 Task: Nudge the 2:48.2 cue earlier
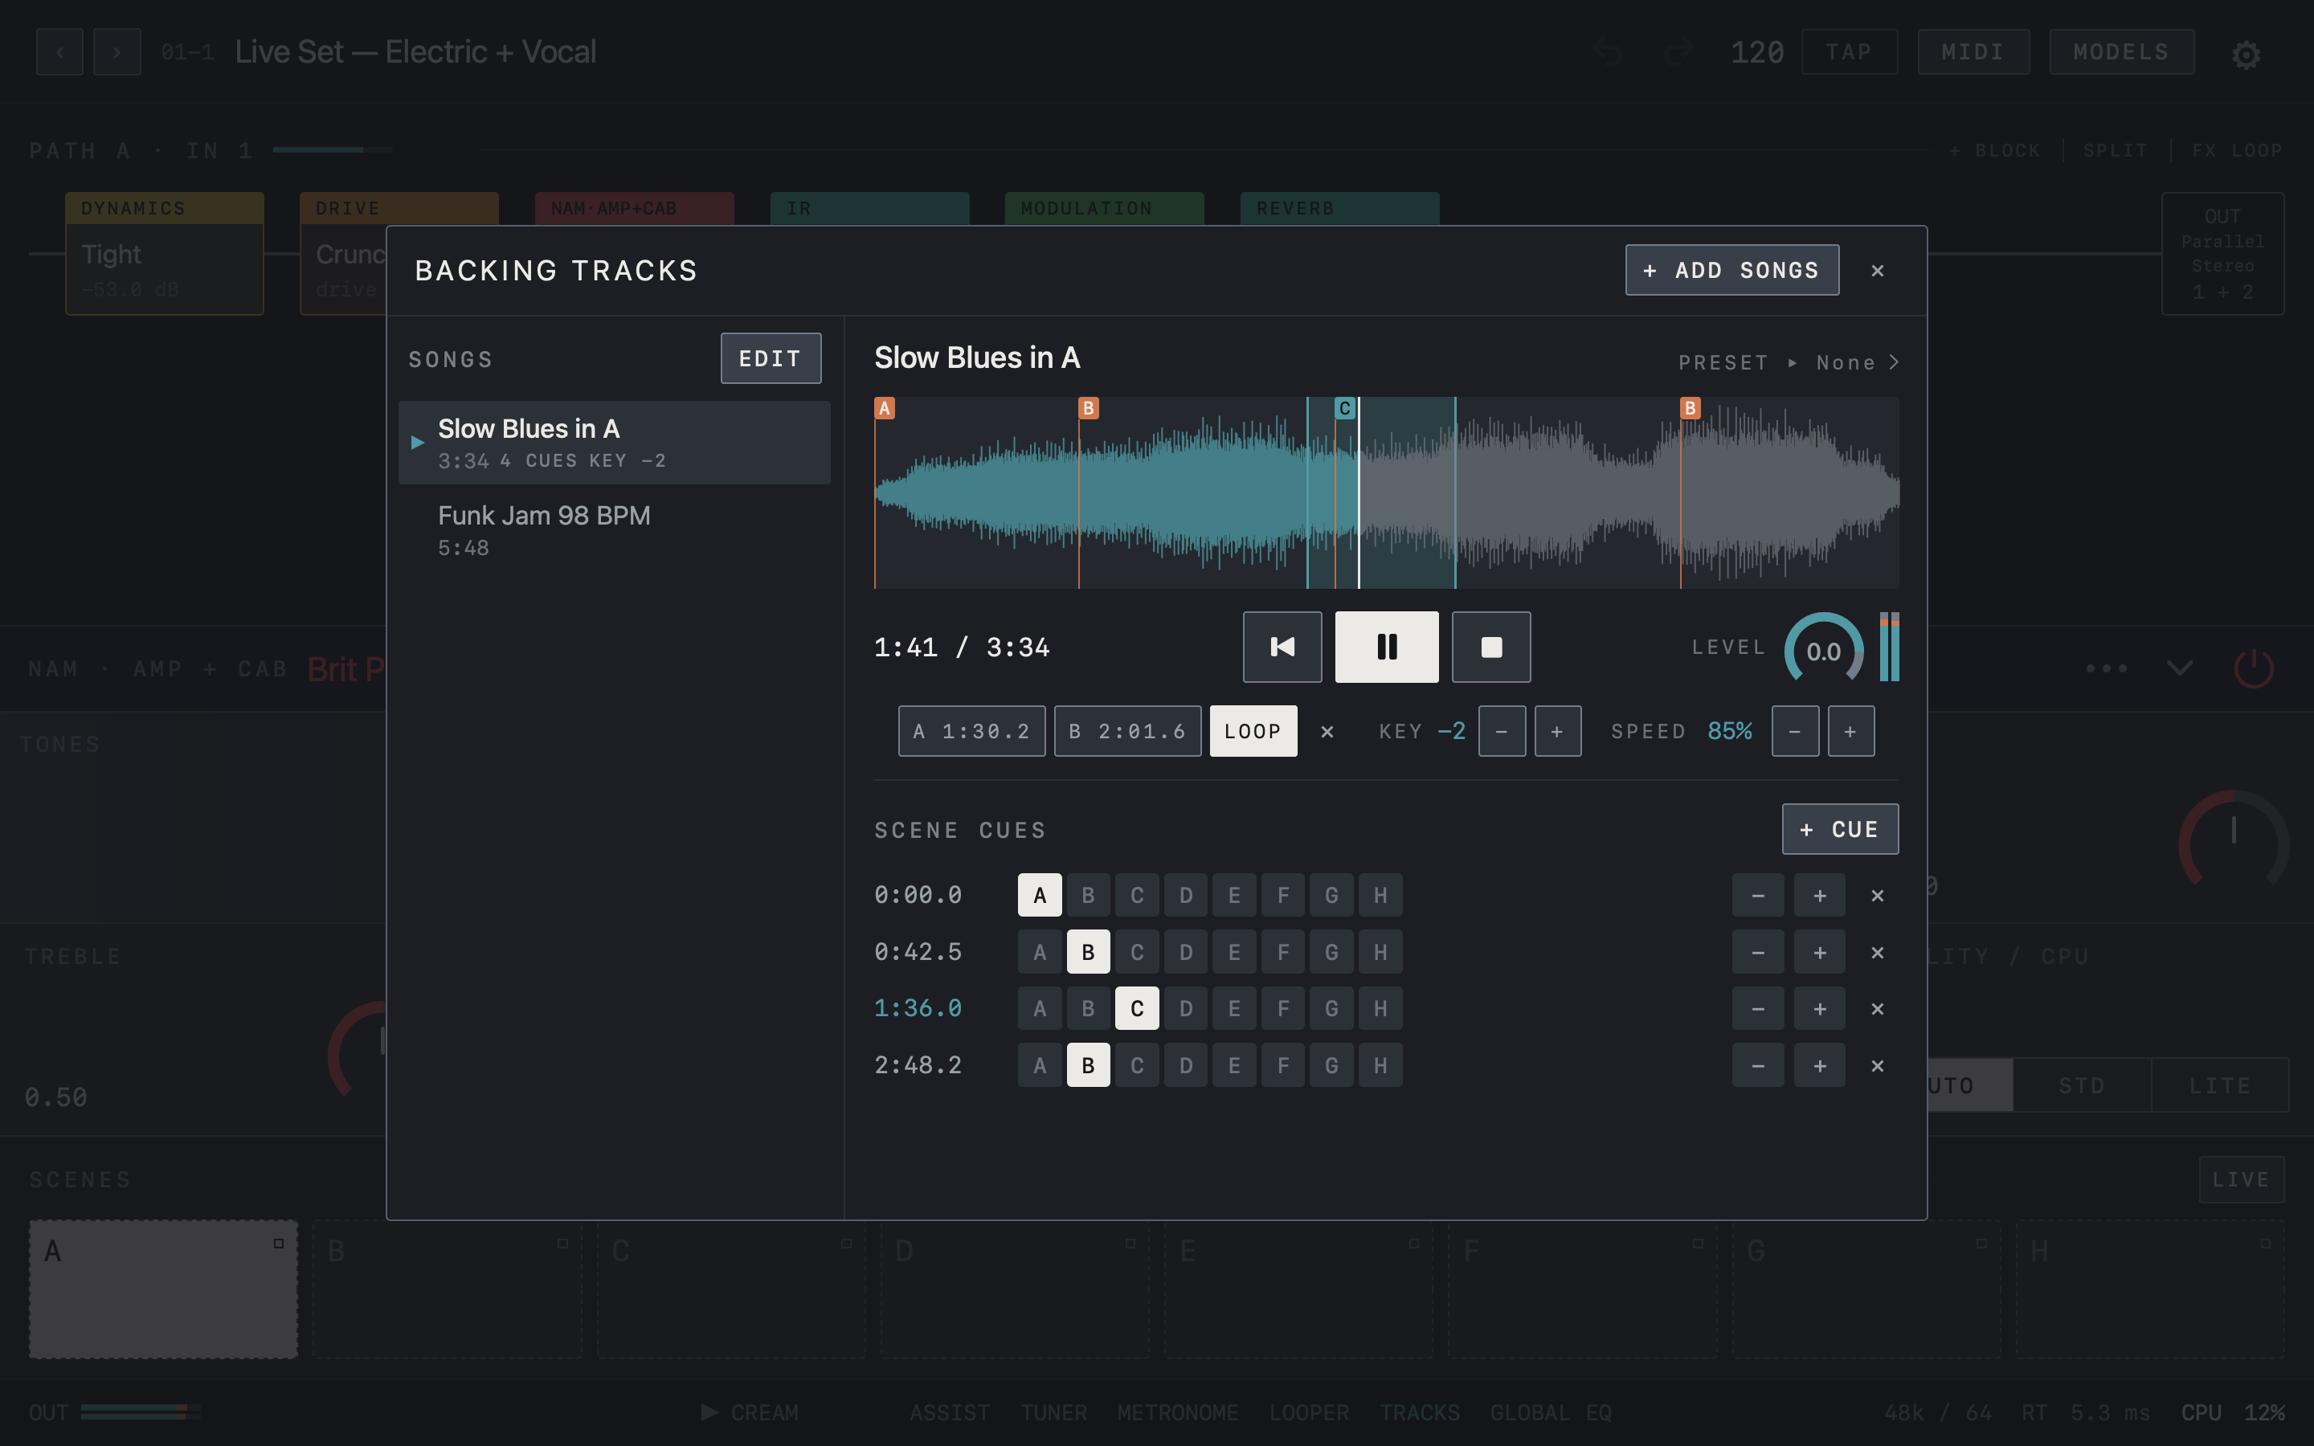coord(1757,1065)
